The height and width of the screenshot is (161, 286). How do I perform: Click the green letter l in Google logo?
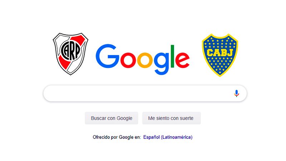pyautogui.click(x=172, y=56)
